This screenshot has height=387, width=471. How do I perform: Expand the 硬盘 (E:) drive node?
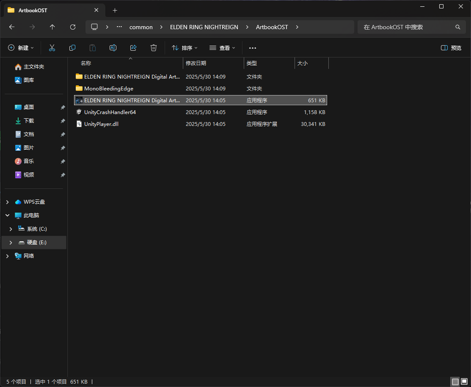(x=11, y=243)
